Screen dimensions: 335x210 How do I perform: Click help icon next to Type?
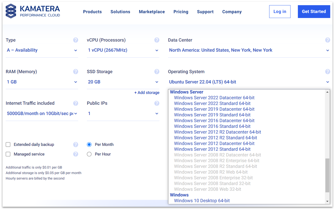(75, 40)
